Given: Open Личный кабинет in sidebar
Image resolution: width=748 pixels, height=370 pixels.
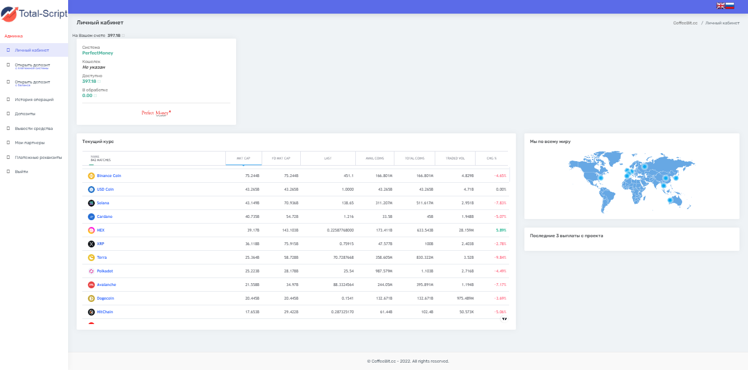Looking at the screenshot, I should click(x=33, y=50).
